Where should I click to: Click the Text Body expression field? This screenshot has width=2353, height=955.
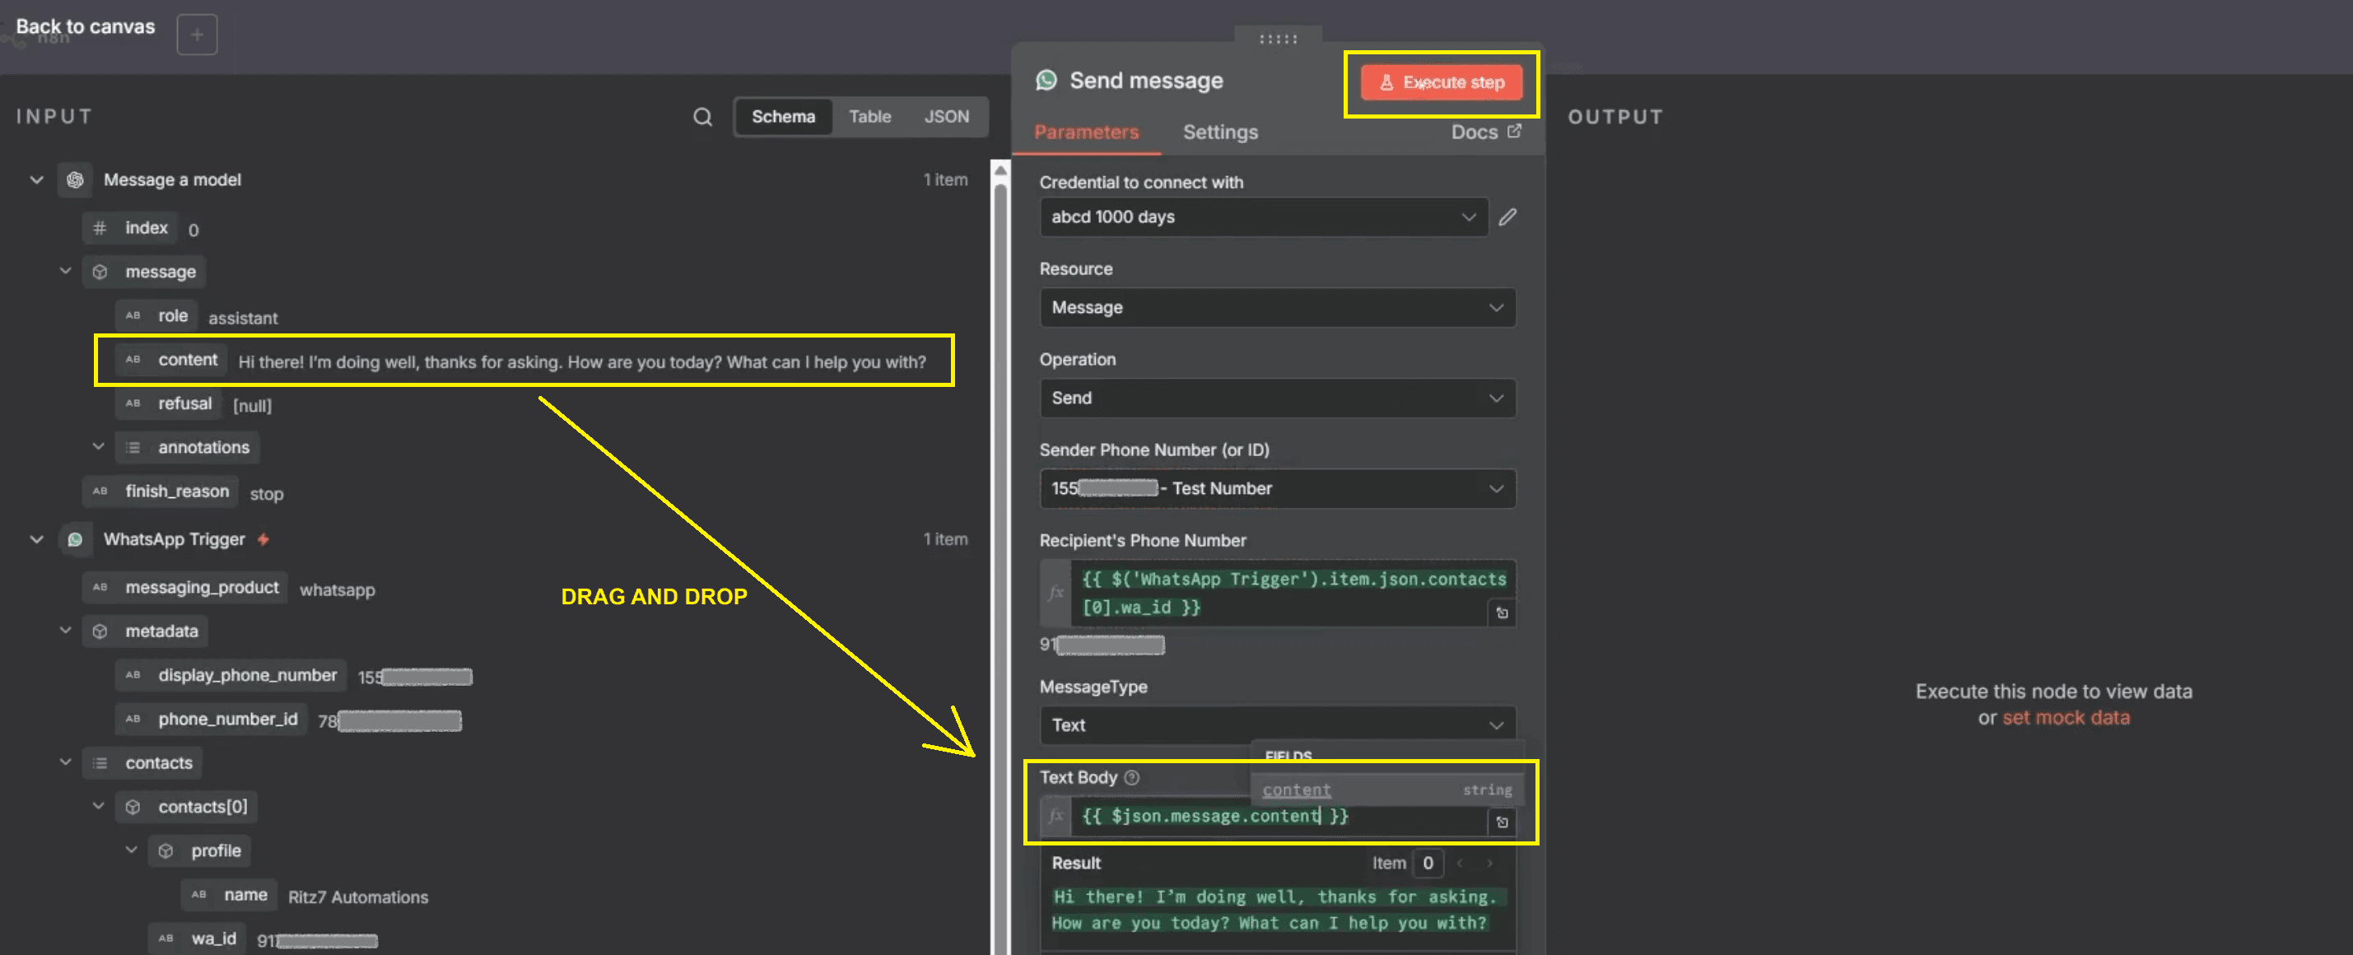click(1279, 816)
